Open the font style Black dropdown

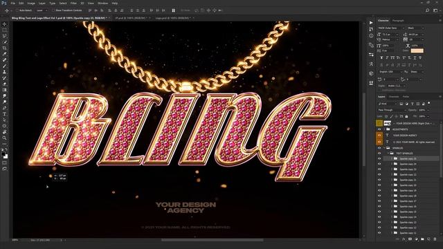[416, 28]
